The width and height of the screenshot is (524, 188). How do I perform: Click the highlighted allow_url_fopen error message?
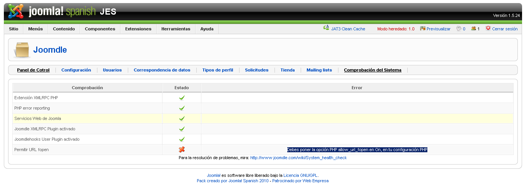(x=357, y=150)
